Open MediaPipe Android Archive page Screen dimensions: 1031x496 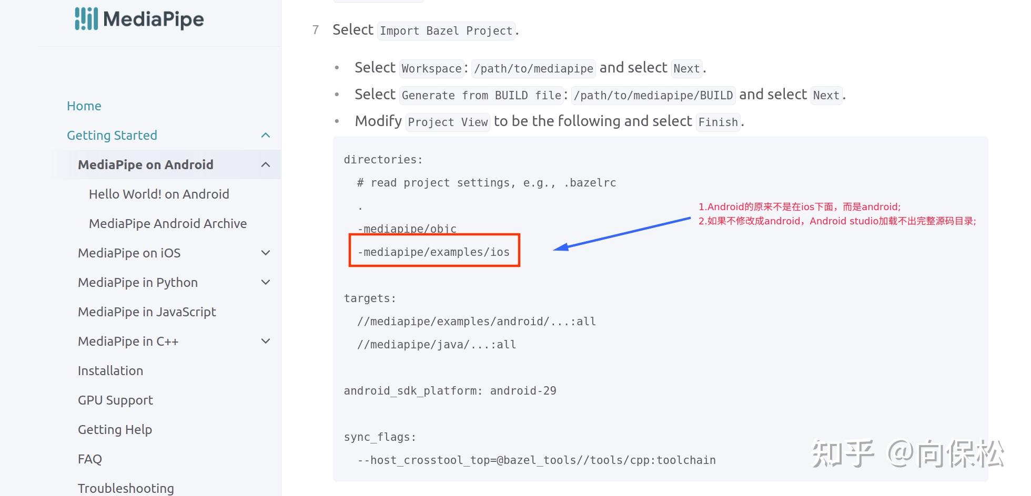tap(168, 224)
